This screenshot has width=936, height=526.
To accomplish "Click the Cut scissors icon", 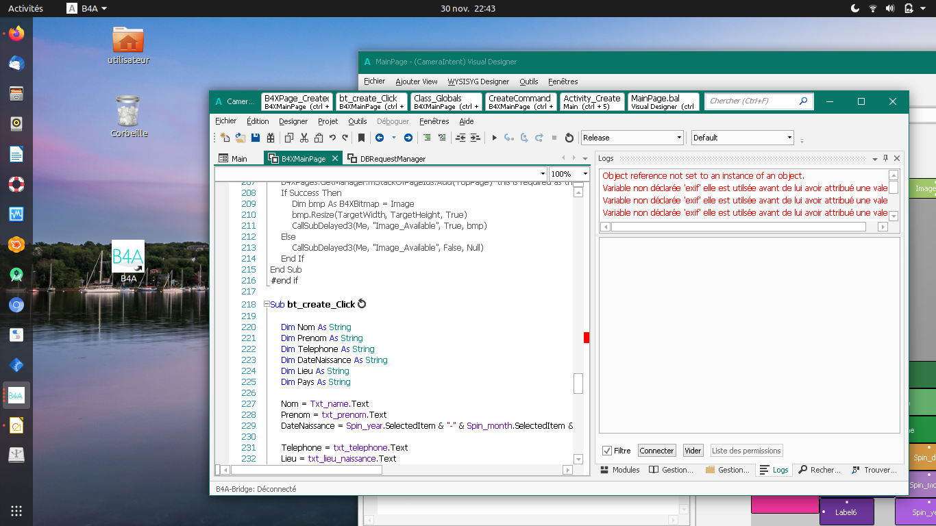I will click(304, 138).
